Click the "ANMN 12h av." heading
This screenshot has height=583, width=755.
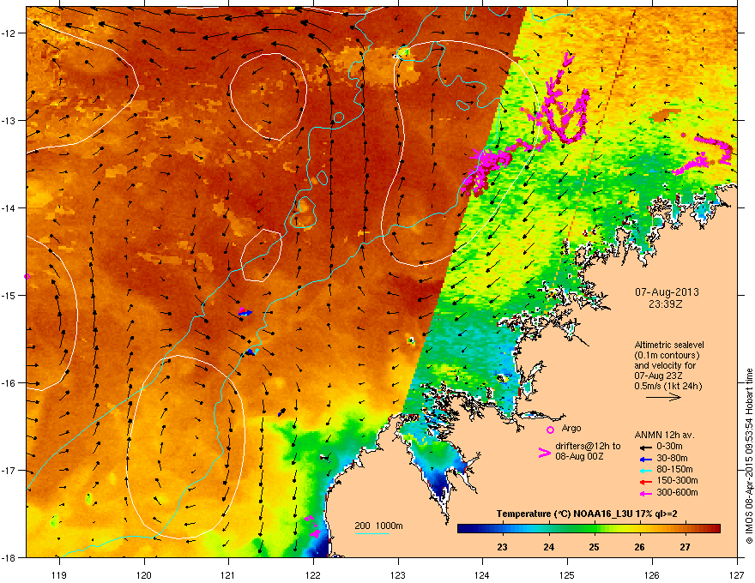[x=664, y=435]
